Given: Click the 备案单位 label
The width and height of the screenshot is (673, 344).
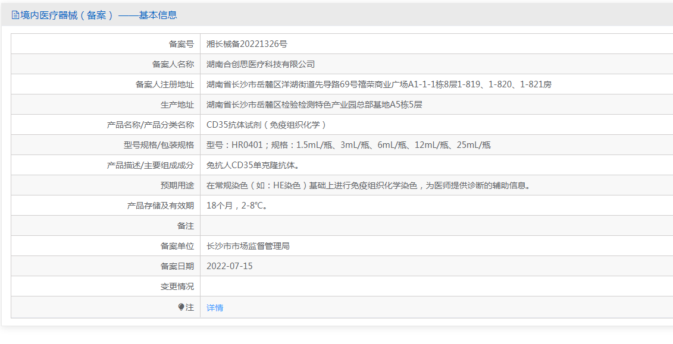Looking at the screenshot, I should [177, 246].
